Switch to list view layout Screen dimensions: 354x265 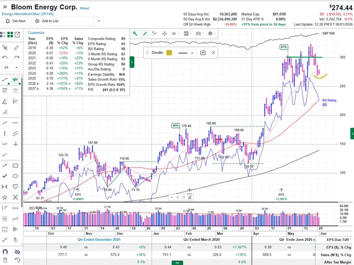pyautogui.click(x=3, y=34)
